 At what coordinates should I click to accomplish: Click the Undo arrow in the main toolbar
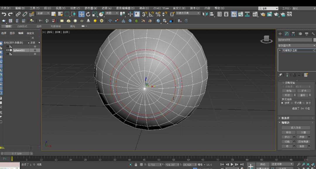point(4,14)
